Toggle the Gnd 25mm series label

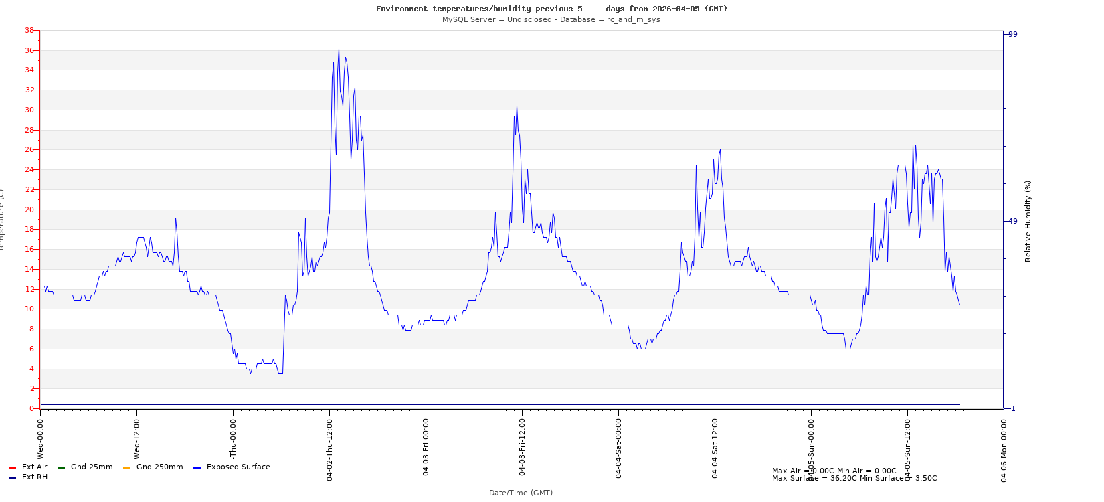click(x=92, y=467)
